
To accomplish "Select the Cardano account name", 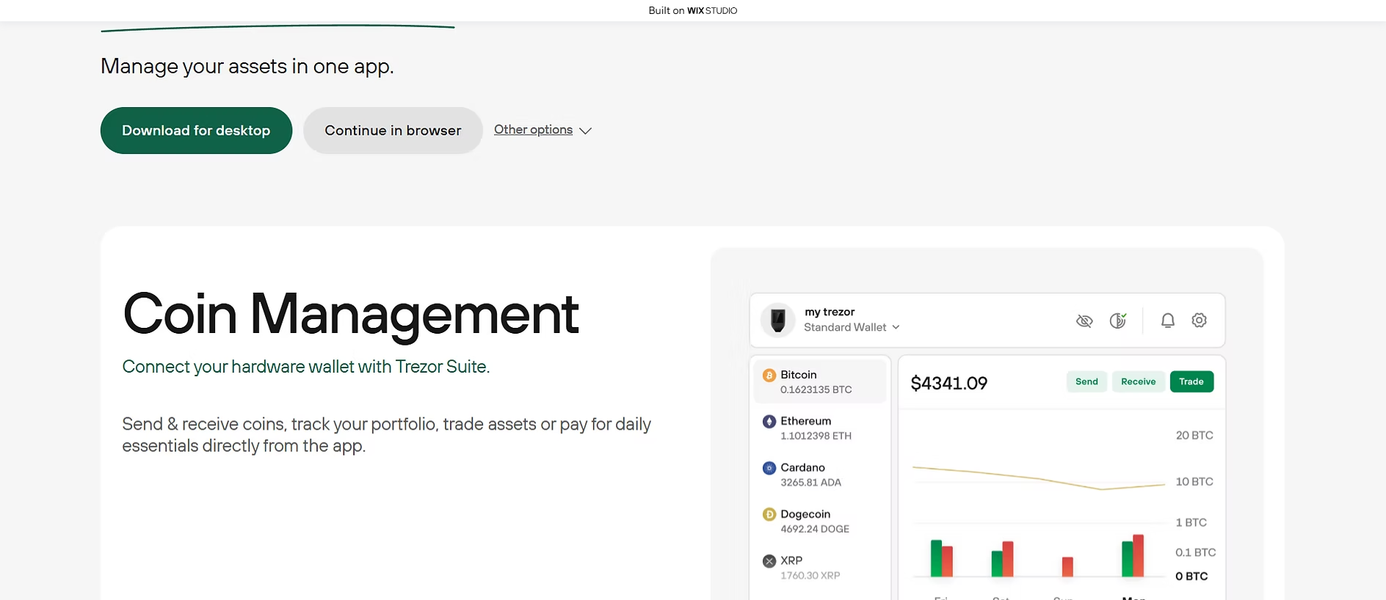I will click(x=803, y=467).
